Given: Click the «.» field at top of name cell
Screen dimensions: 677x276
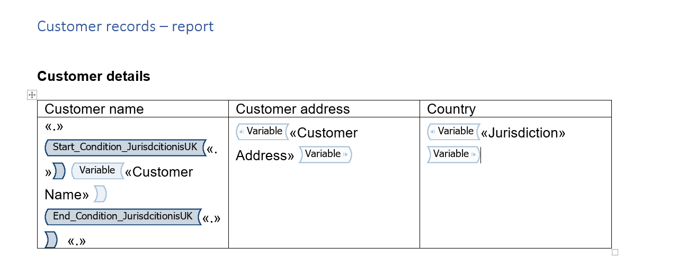Looking at the screenshot, I should pyautogui.click(x=54, y=127).
